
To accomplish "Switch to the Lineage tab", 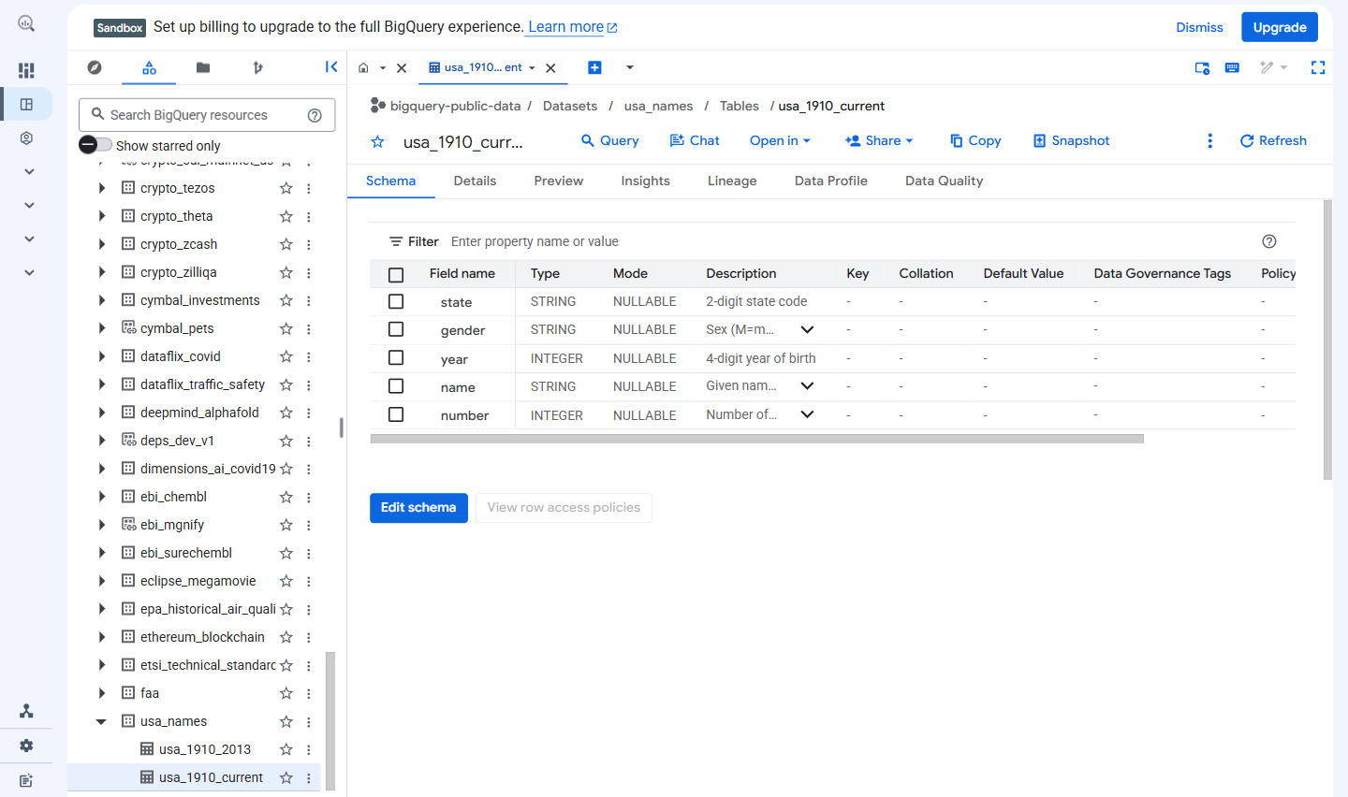I will [732, 181].
